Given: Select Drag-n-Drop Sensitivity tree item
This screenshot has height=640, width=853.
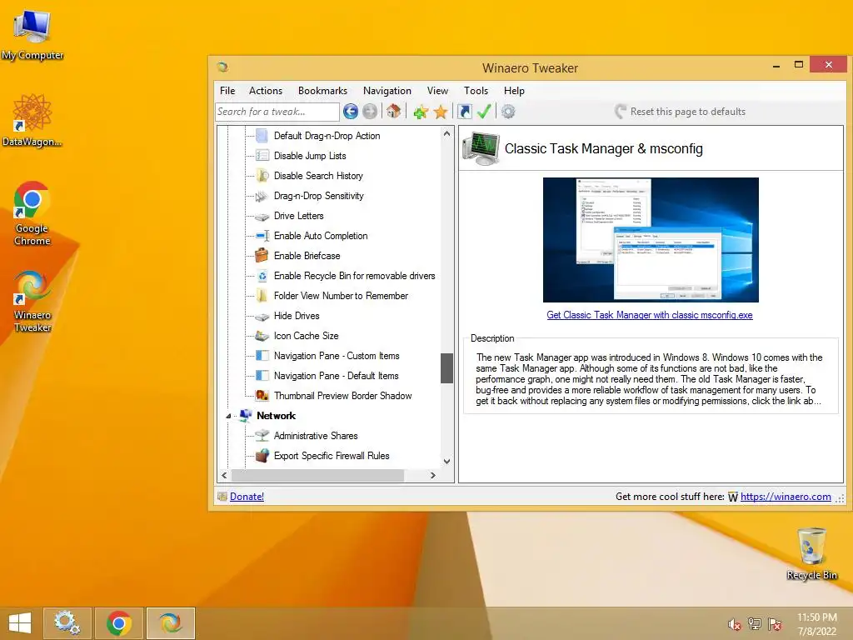Looking at the screenshot, I should [319, 196].
